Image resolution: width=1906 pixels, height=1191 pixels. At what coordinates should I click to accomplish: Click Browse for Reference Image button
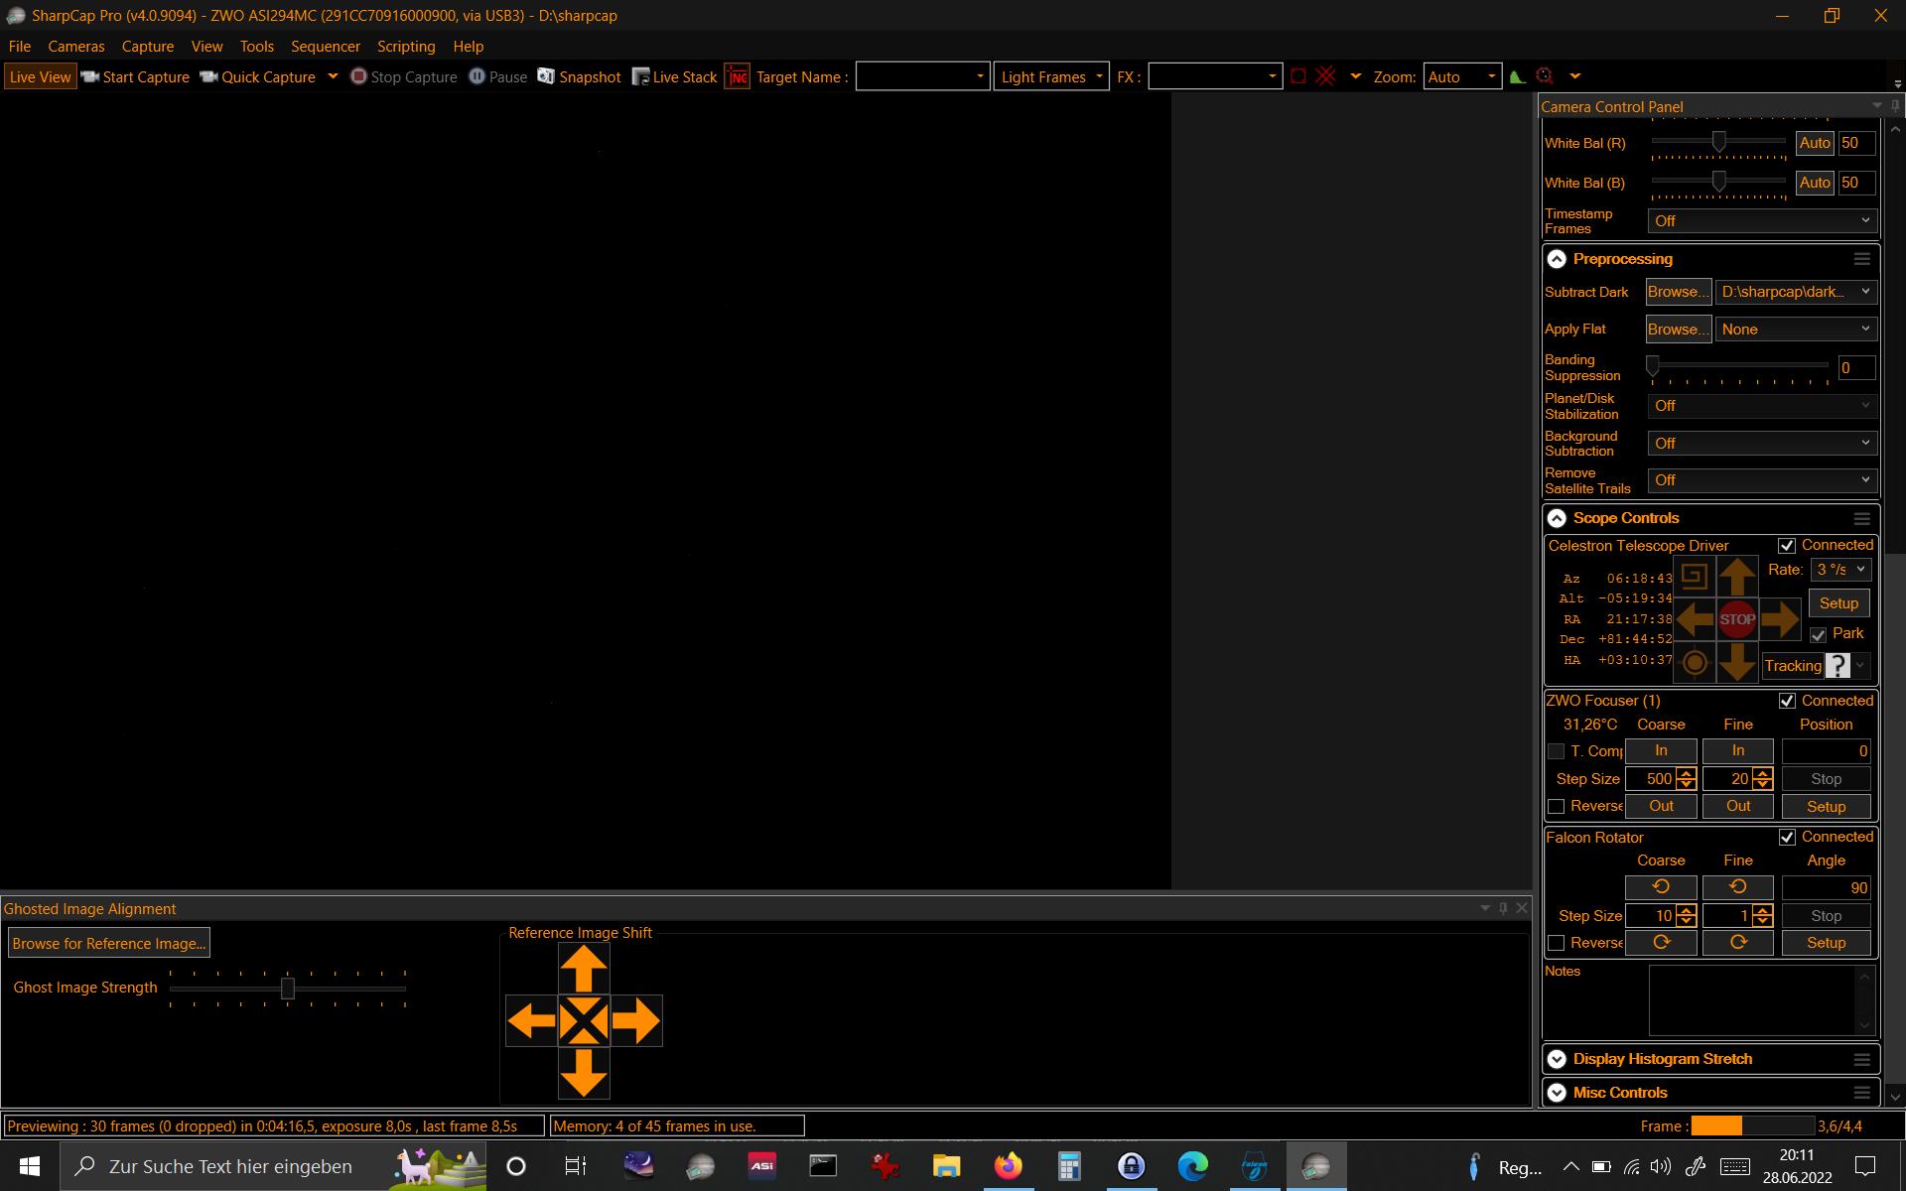[x=109, y=944]
